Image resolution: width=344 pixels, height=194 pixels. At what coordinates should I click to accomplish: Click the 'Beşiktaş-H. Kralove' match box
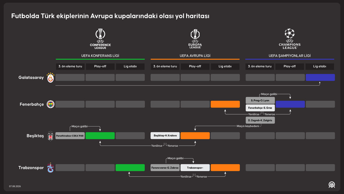click(x=165, y=136)
